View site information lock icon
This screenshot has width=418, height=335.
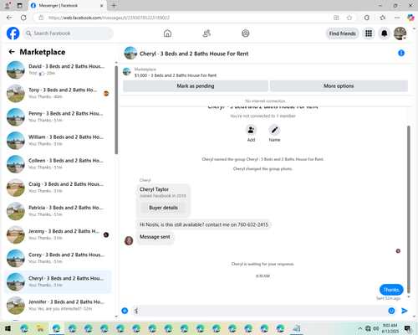pyautogui.click(x=41, y=18)
